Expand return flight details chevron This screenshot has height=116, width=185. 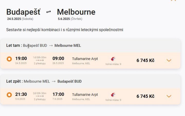(x=169, y=96)
